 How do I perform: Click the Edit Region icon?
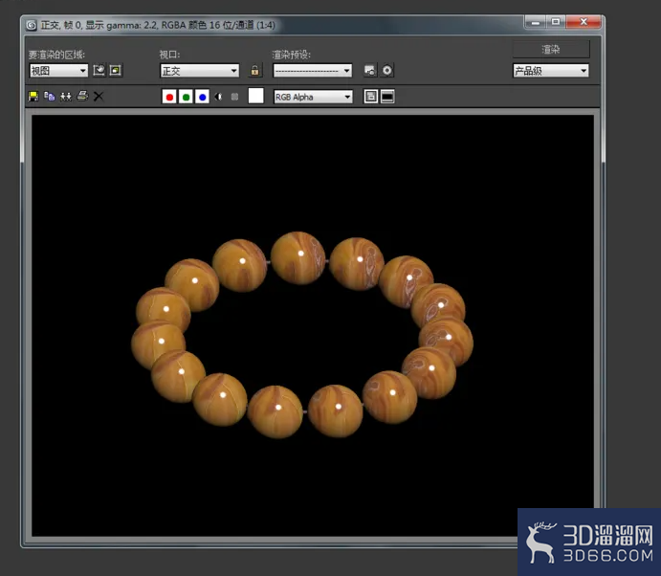pyautogui.click(x=99, y=70)
